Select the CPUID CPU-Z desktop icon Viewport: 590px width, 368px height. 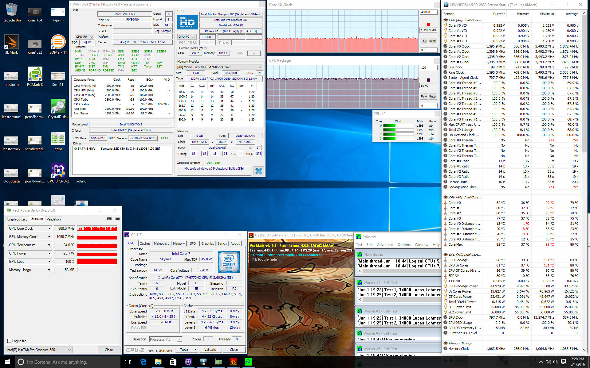point(58,173)
